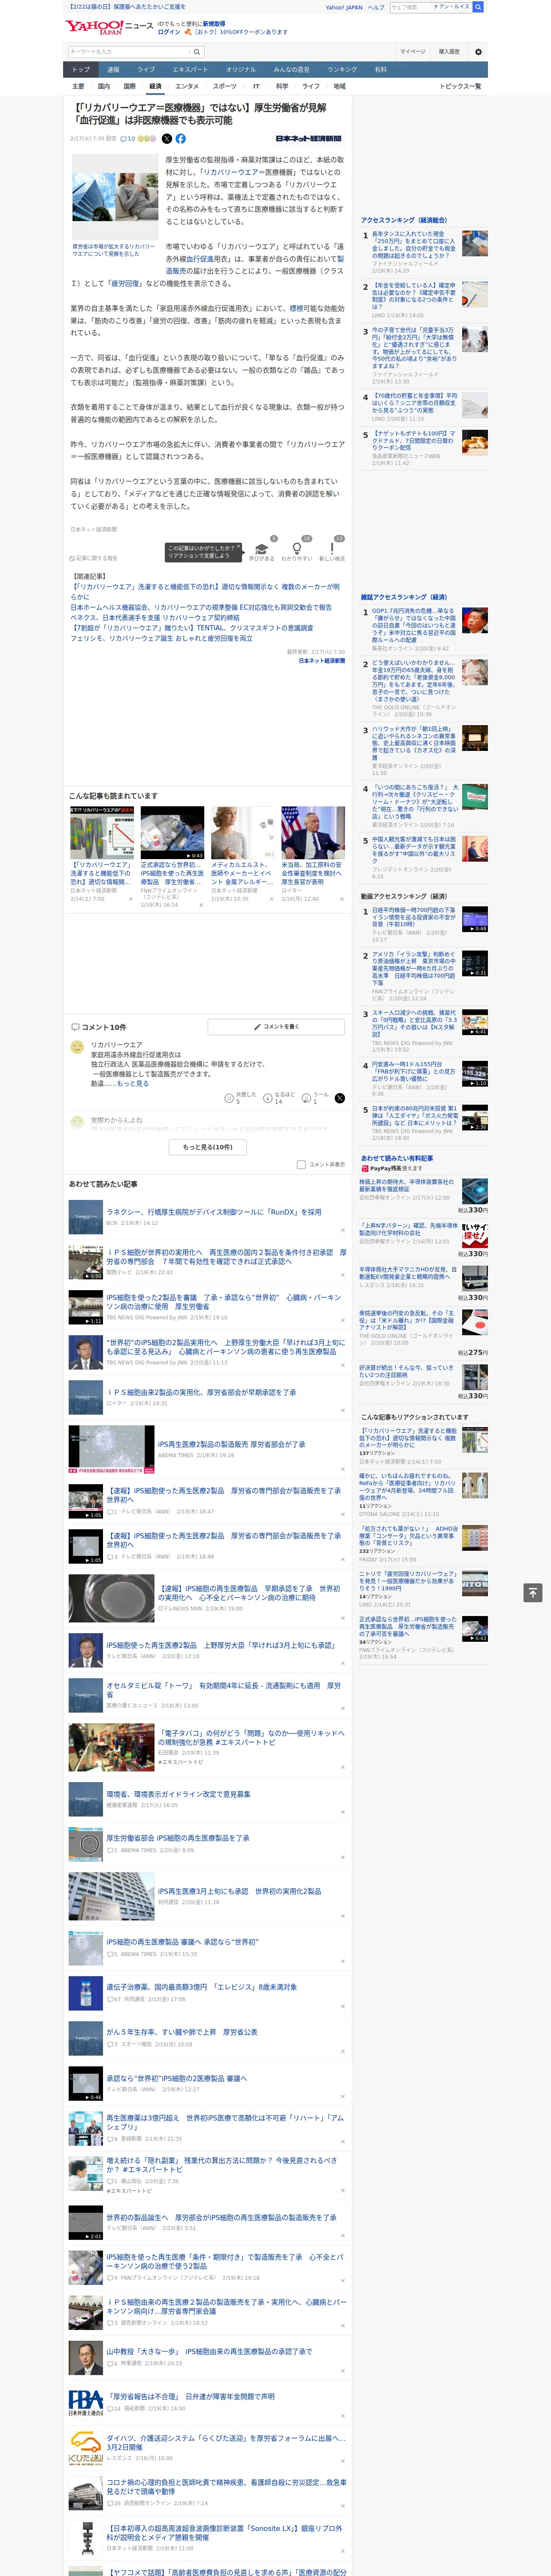Open the オセルタミビル「トーワ」 article link
551x2576 pixels.
224,1689
